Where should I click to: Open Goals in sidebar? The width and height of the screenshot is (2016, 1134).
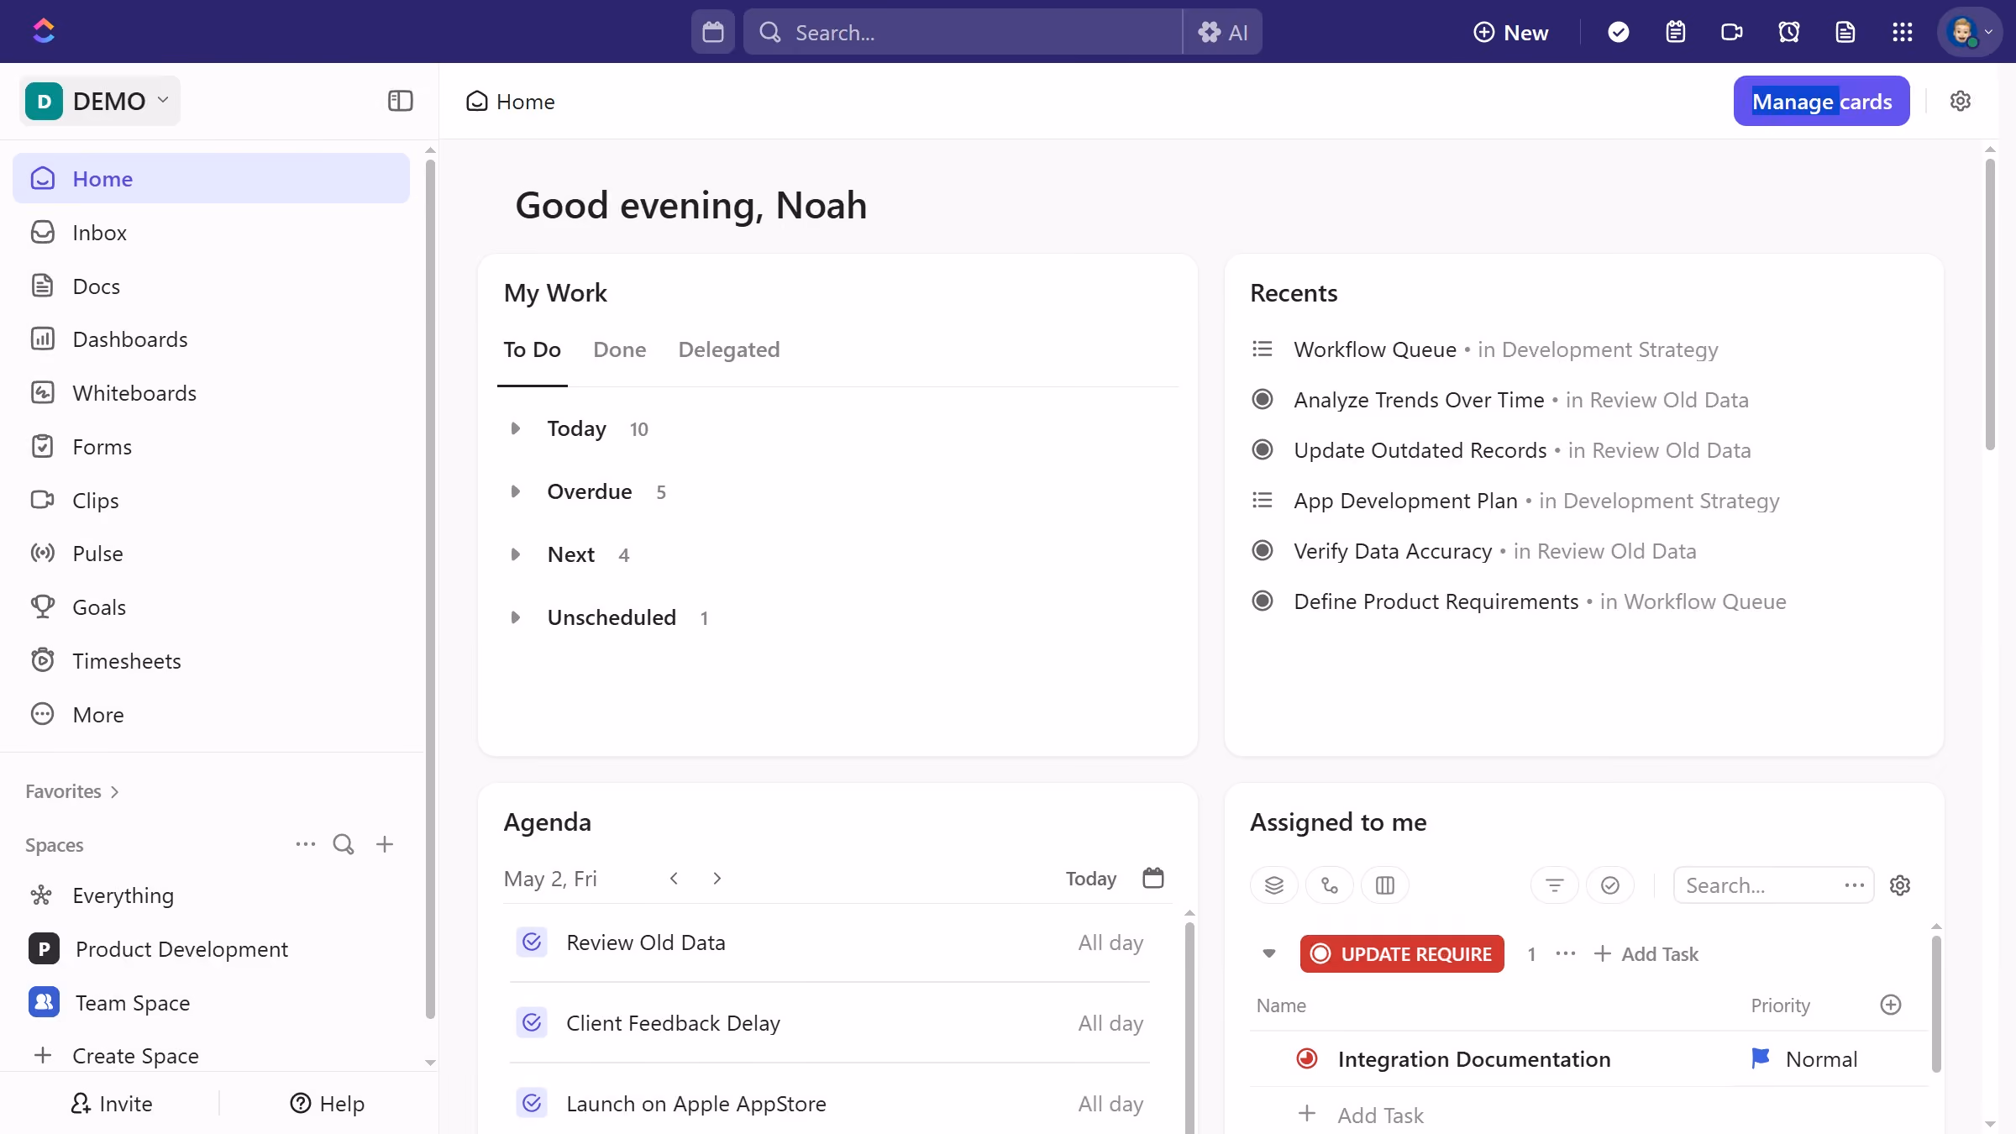211,606
